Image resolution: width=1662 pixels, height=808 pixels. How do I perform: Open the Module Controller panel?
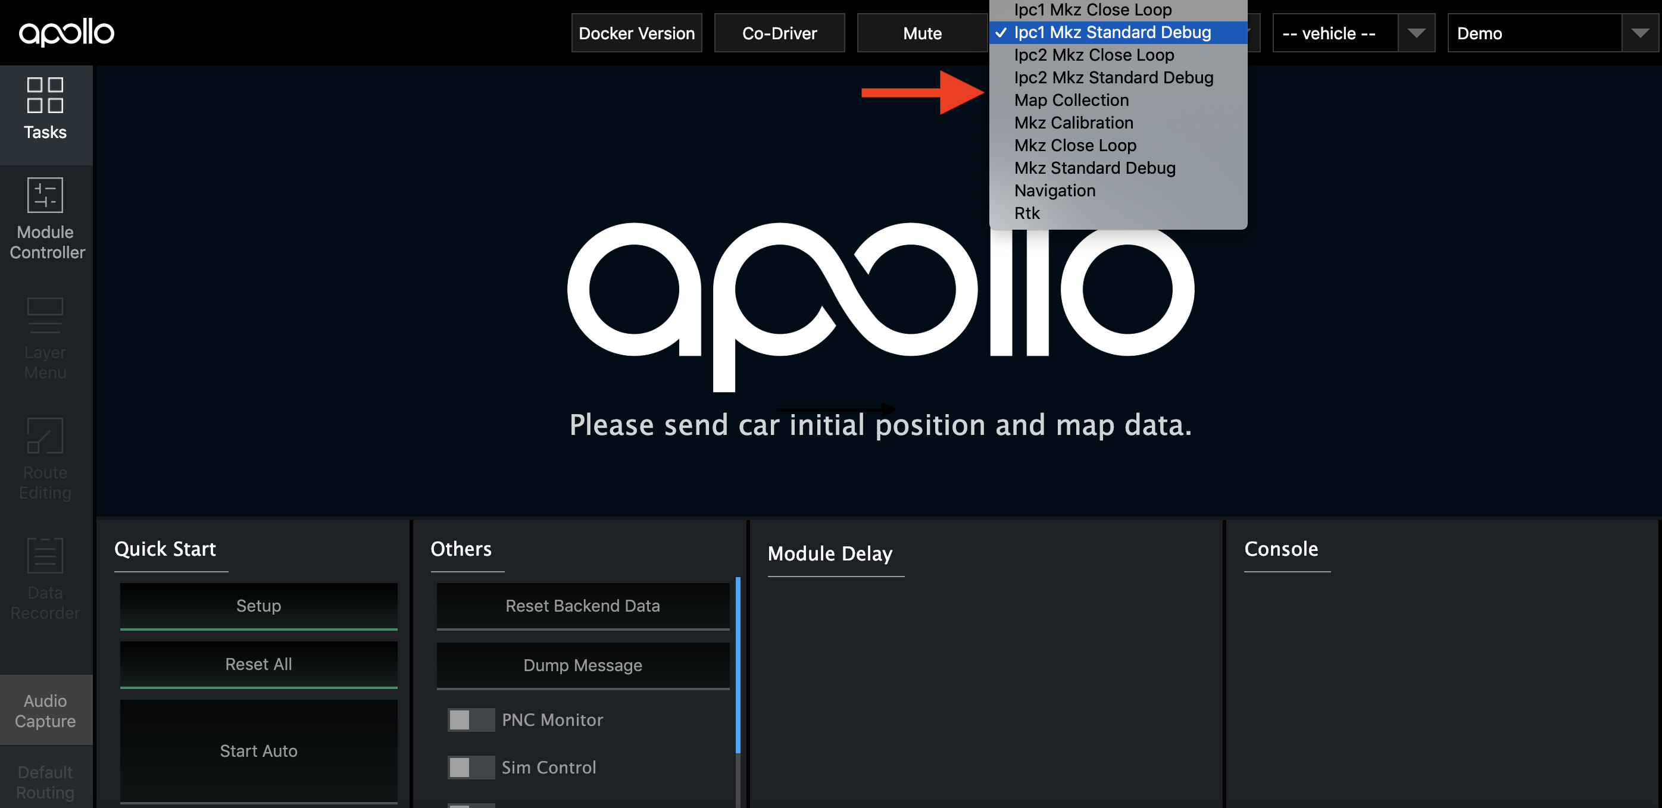coord(45,219)
